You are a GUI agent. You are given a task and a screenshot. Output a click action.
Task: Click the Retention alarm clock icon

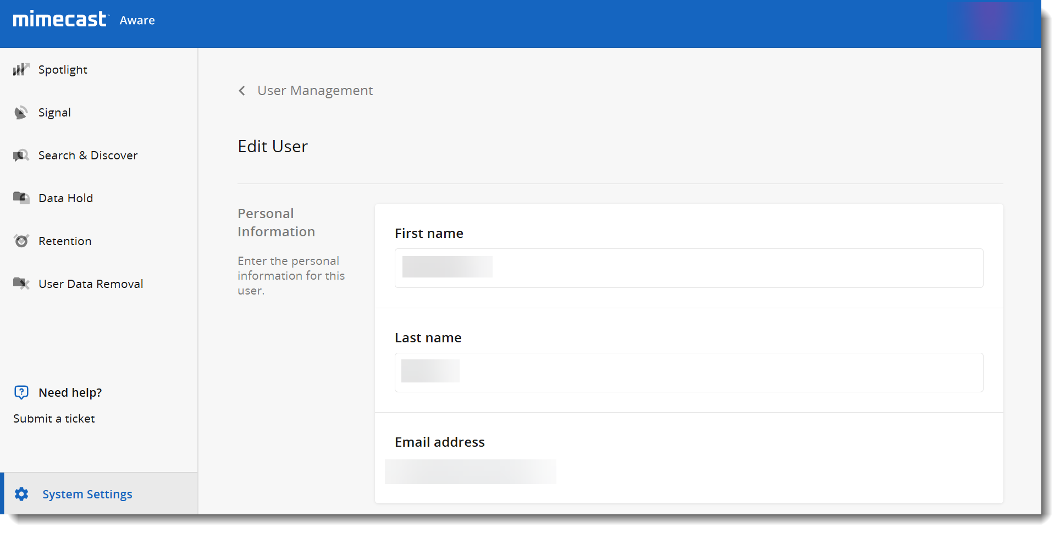(x=21, y=241)
